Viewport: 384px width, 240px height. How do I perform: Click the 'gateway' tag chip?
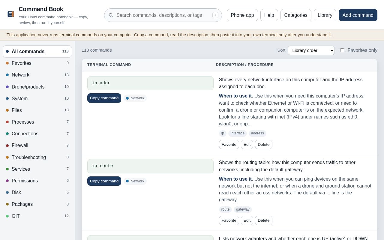(x=243, y=209)
